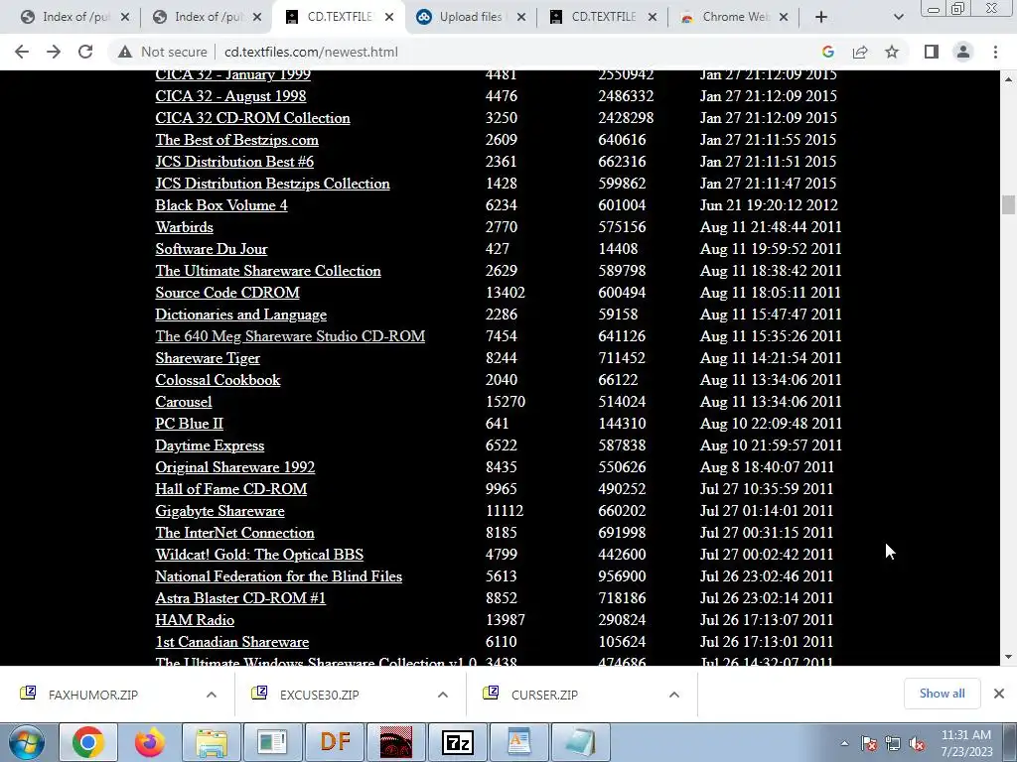Expand the CURSER.ZIP download options arrow
The height and width of the screenshot is (762, 1017).
click(x=674, y=695)
